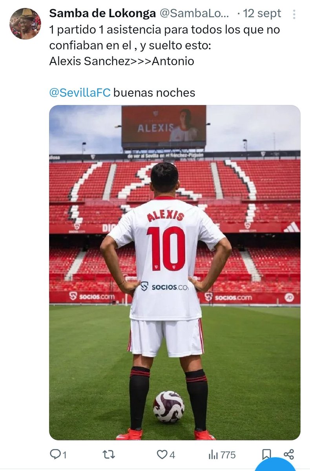Open the @SambaLo... handle

point(194,13)
